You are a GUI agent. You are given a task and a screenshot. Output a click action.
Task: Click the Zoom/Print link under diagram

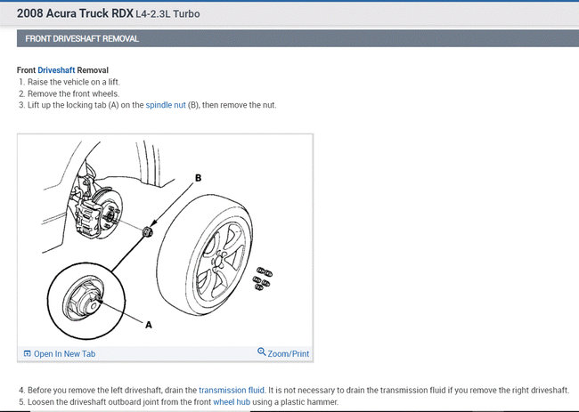(x=288, y=354)
